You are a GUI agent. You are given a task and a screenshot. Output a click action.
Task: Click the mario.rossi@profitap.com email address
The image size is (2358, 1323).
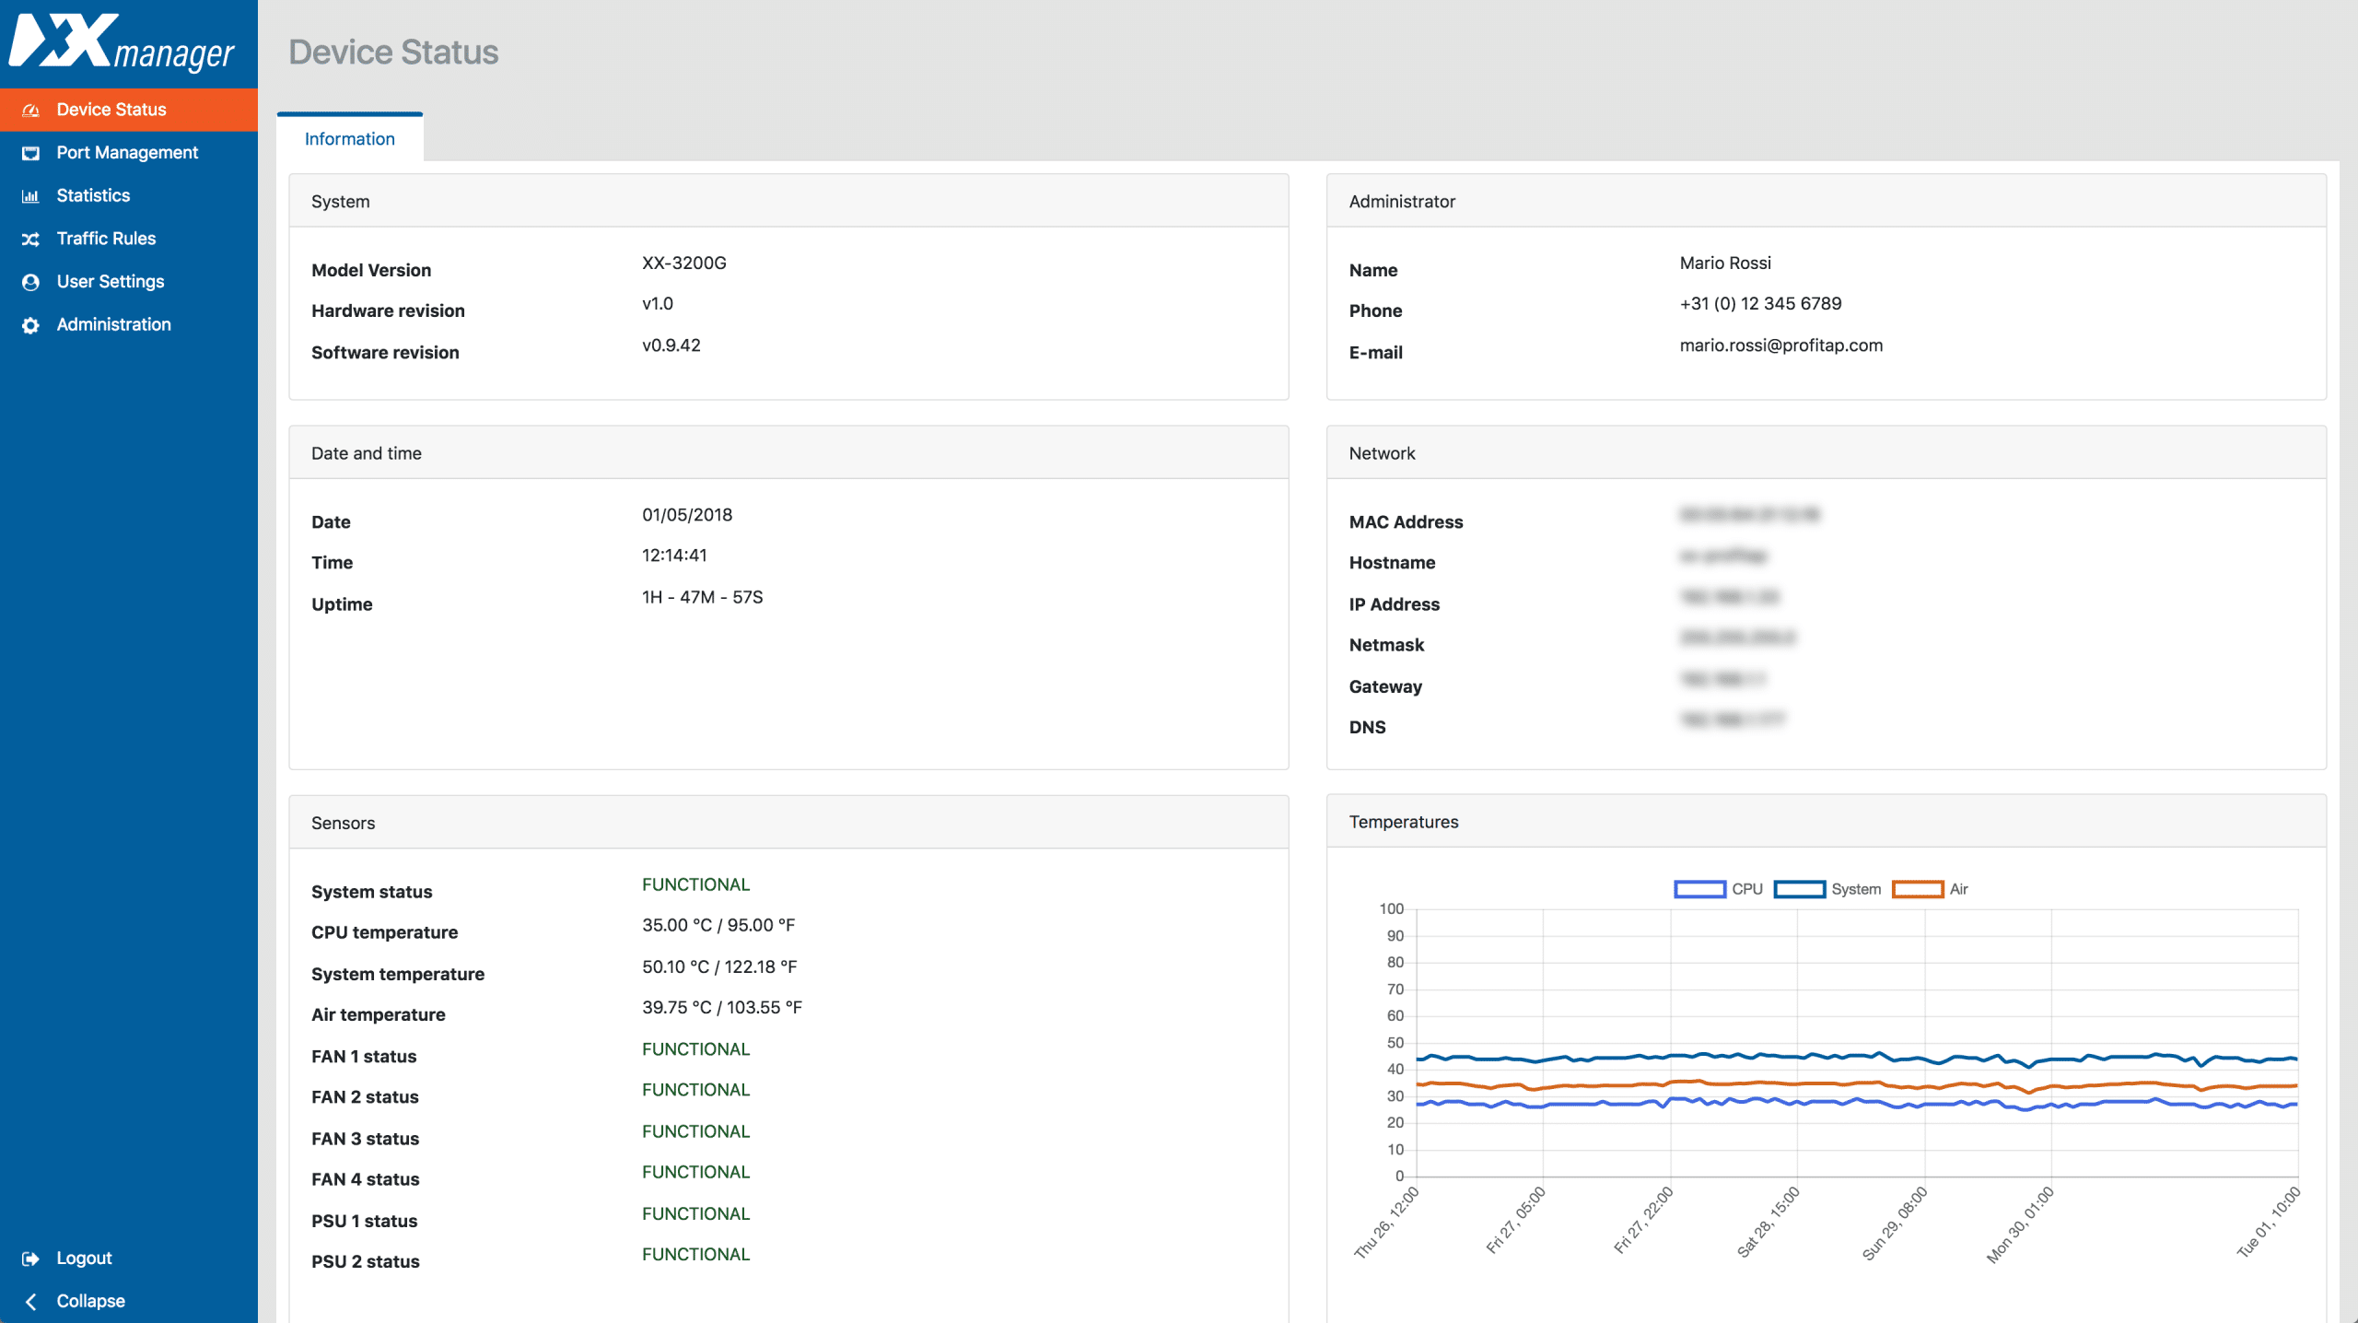[1780, 345]
